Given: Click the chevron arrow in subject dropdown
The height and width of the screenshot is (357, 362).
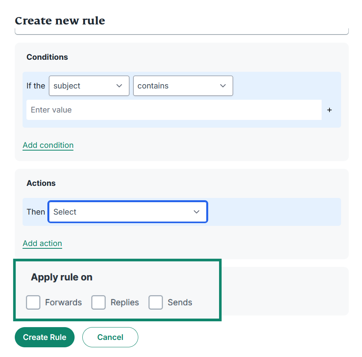Looking at the screenshot, I should (x=119, y=86).
